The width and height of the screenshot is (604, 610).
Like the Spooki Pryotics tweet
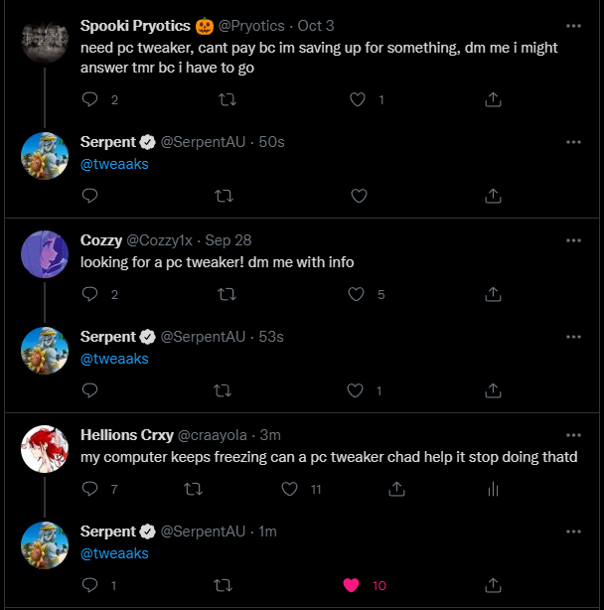tap(359, 99)
